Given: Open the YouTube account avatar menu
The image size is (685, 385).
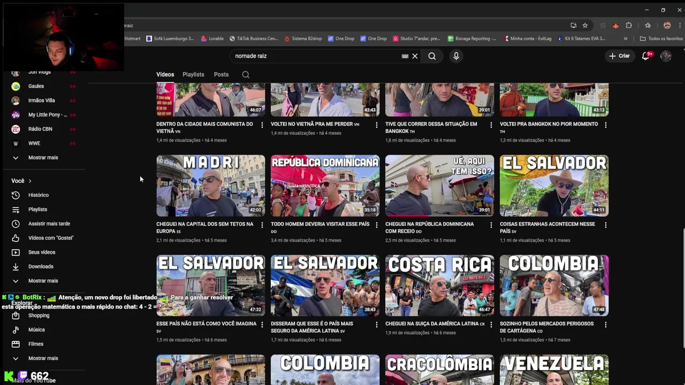Looking at the screenshot, I should pos(666,56).
